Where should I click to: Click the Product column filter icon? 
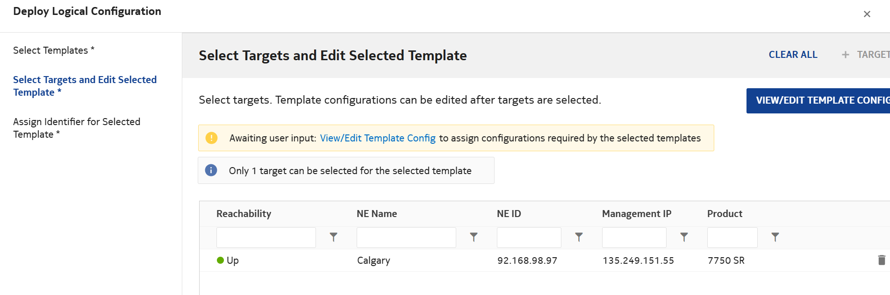775,237
